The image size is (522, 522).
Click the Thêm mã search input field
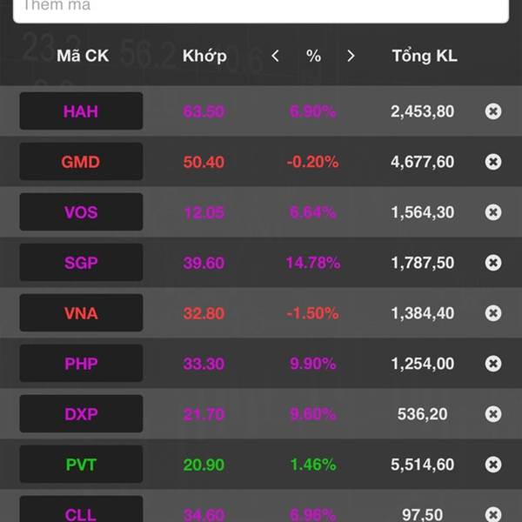pyautogui.click(x=261, y=10)
